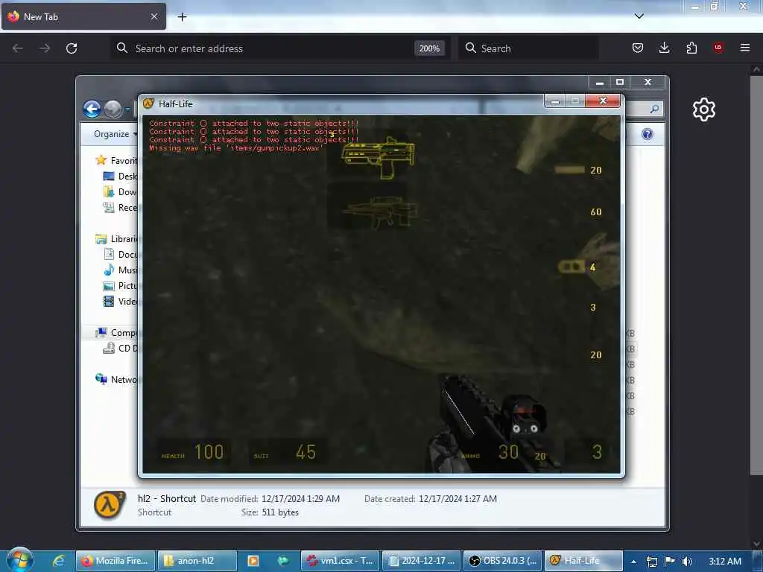Open the Organize menu in Explorer
The image size is (763, 572).
pos(114,134)
